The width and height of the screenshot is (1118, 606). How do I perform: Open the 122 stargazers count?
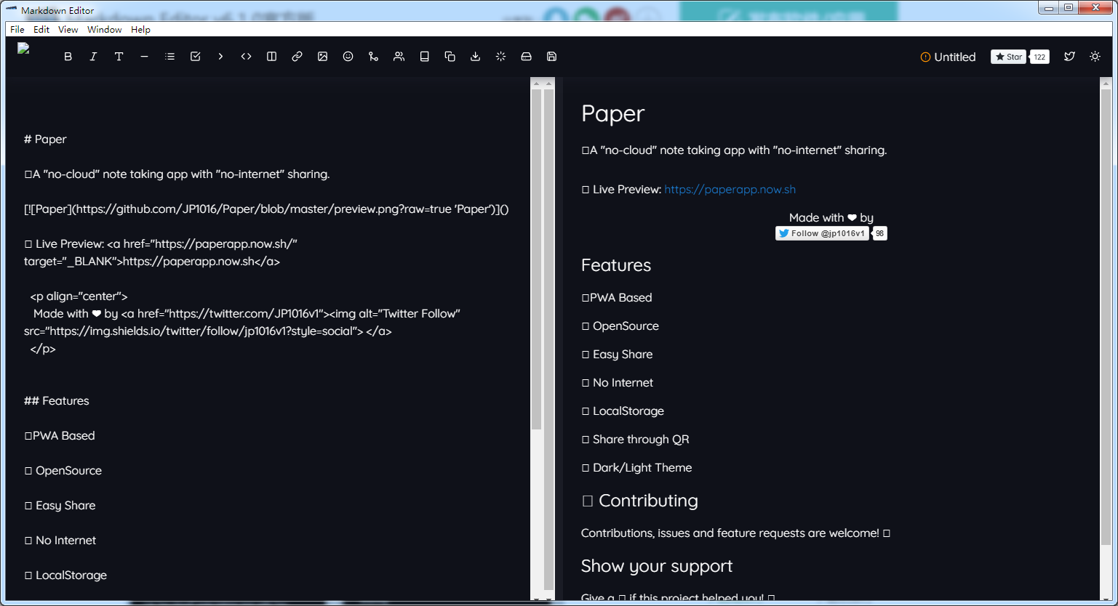[1039, 57]
